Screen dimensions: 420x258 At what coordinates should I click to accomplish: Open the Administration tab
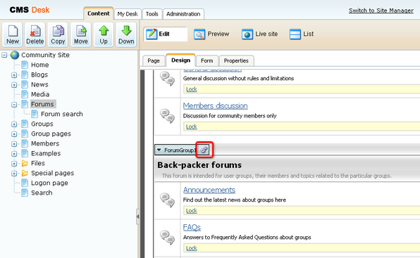[x=183, y=14]
